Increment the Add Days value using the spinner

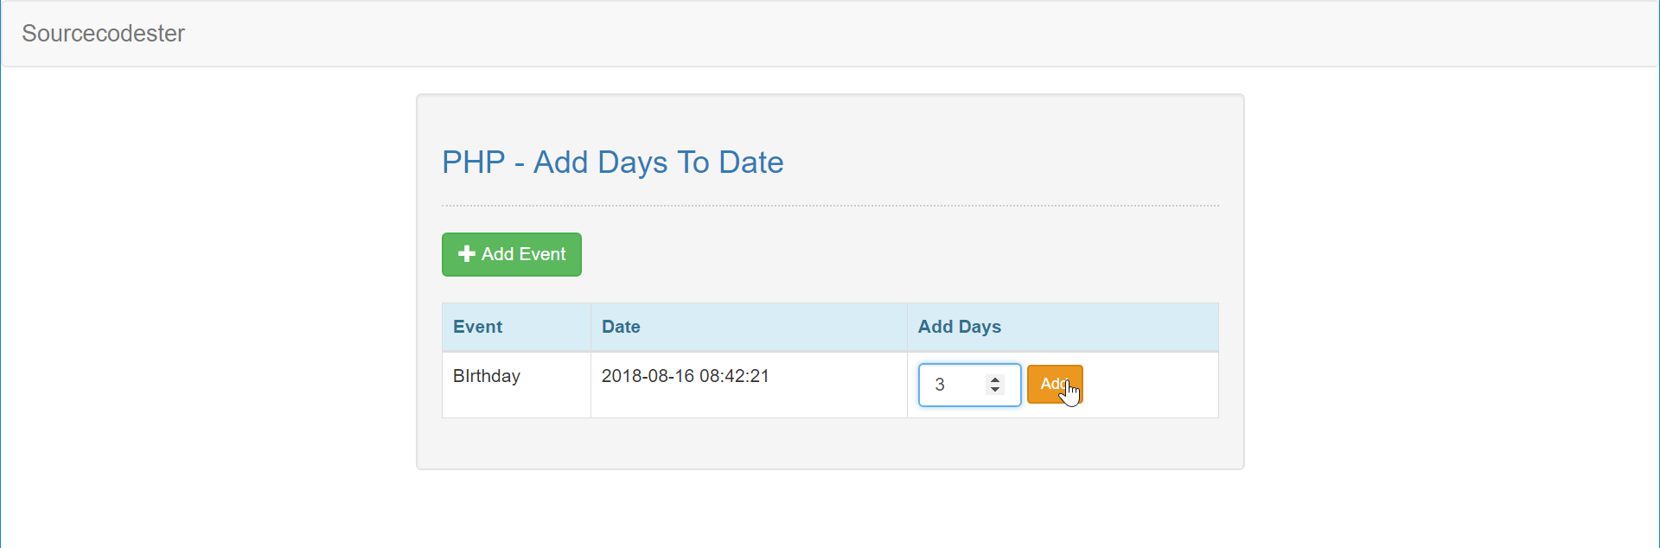pyautogui.click(x=995, y=378)
